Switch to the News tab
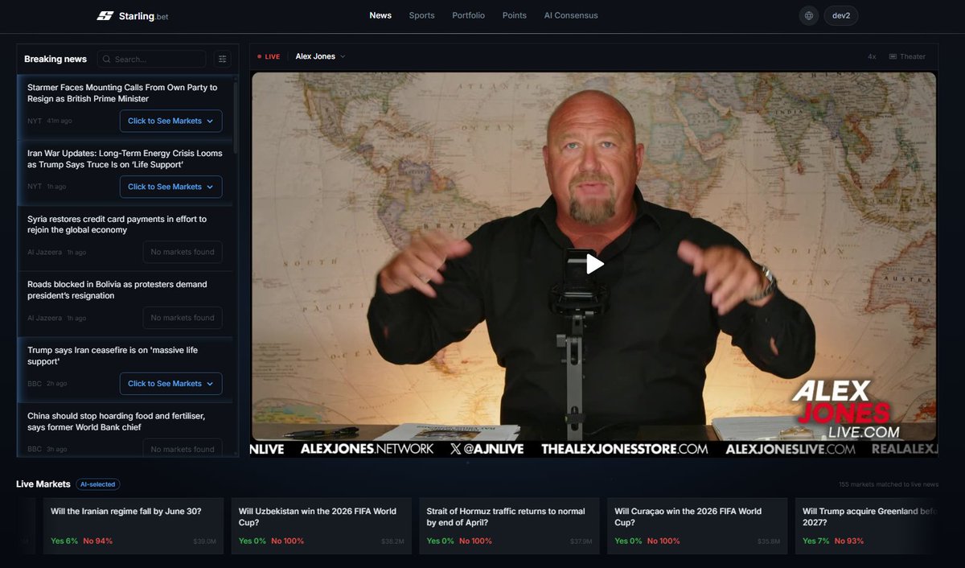Image resolution: width=965 pixels, height=568 pixels. 380,15
